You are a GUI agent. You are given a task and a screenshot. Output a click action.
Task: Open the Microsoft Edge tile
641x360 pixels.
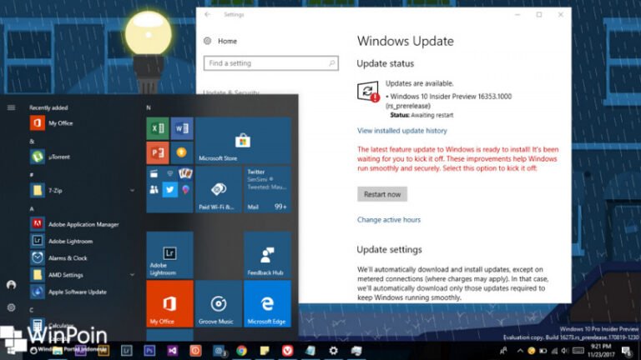(x=267, y=303)
